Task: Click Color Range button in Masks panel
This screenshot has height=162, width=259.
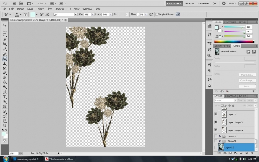Action: tap(247, 80)
